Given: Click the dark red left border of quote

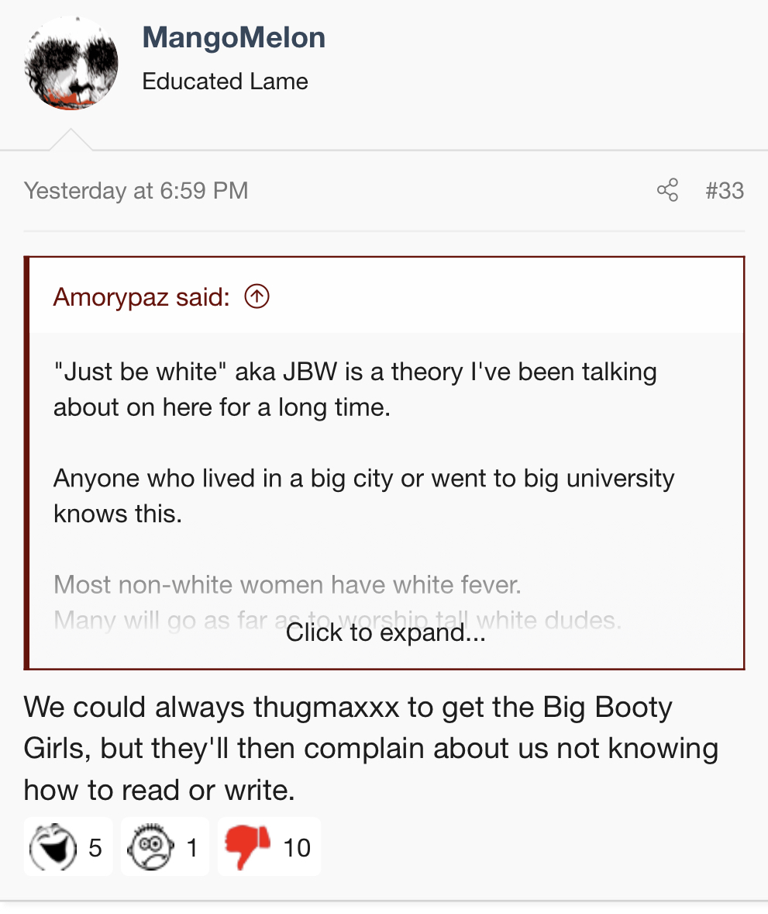Looking at the screenshot, I should (26, 463).
